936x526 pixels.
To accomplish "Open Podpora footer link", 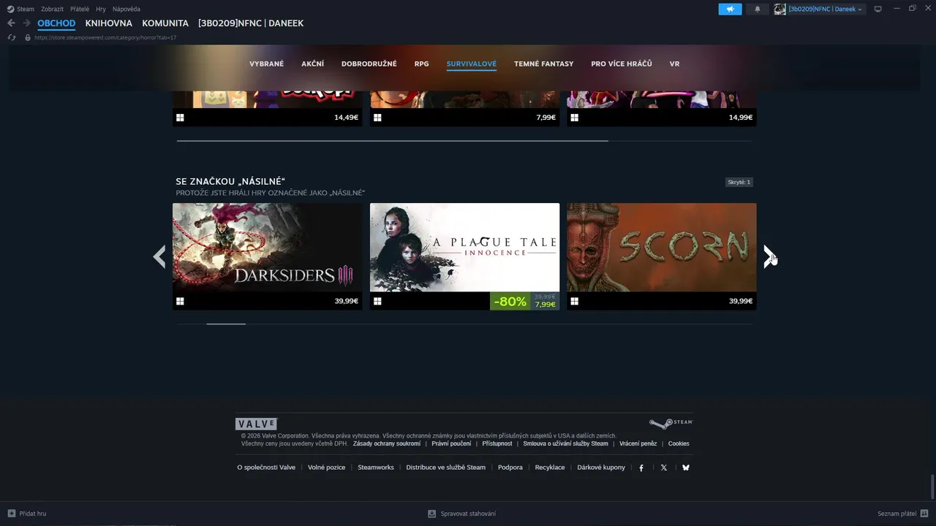I will [510, 468].
